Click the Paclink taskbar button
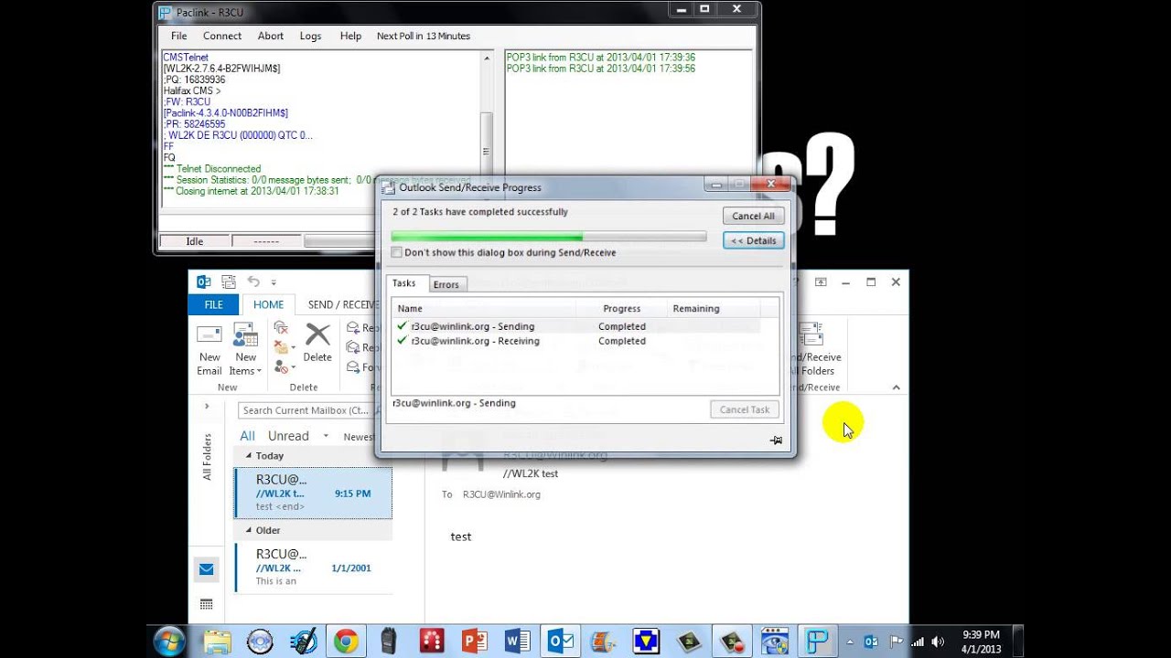The width and height of the screenshot is (1171, 658). coord(818,642)
